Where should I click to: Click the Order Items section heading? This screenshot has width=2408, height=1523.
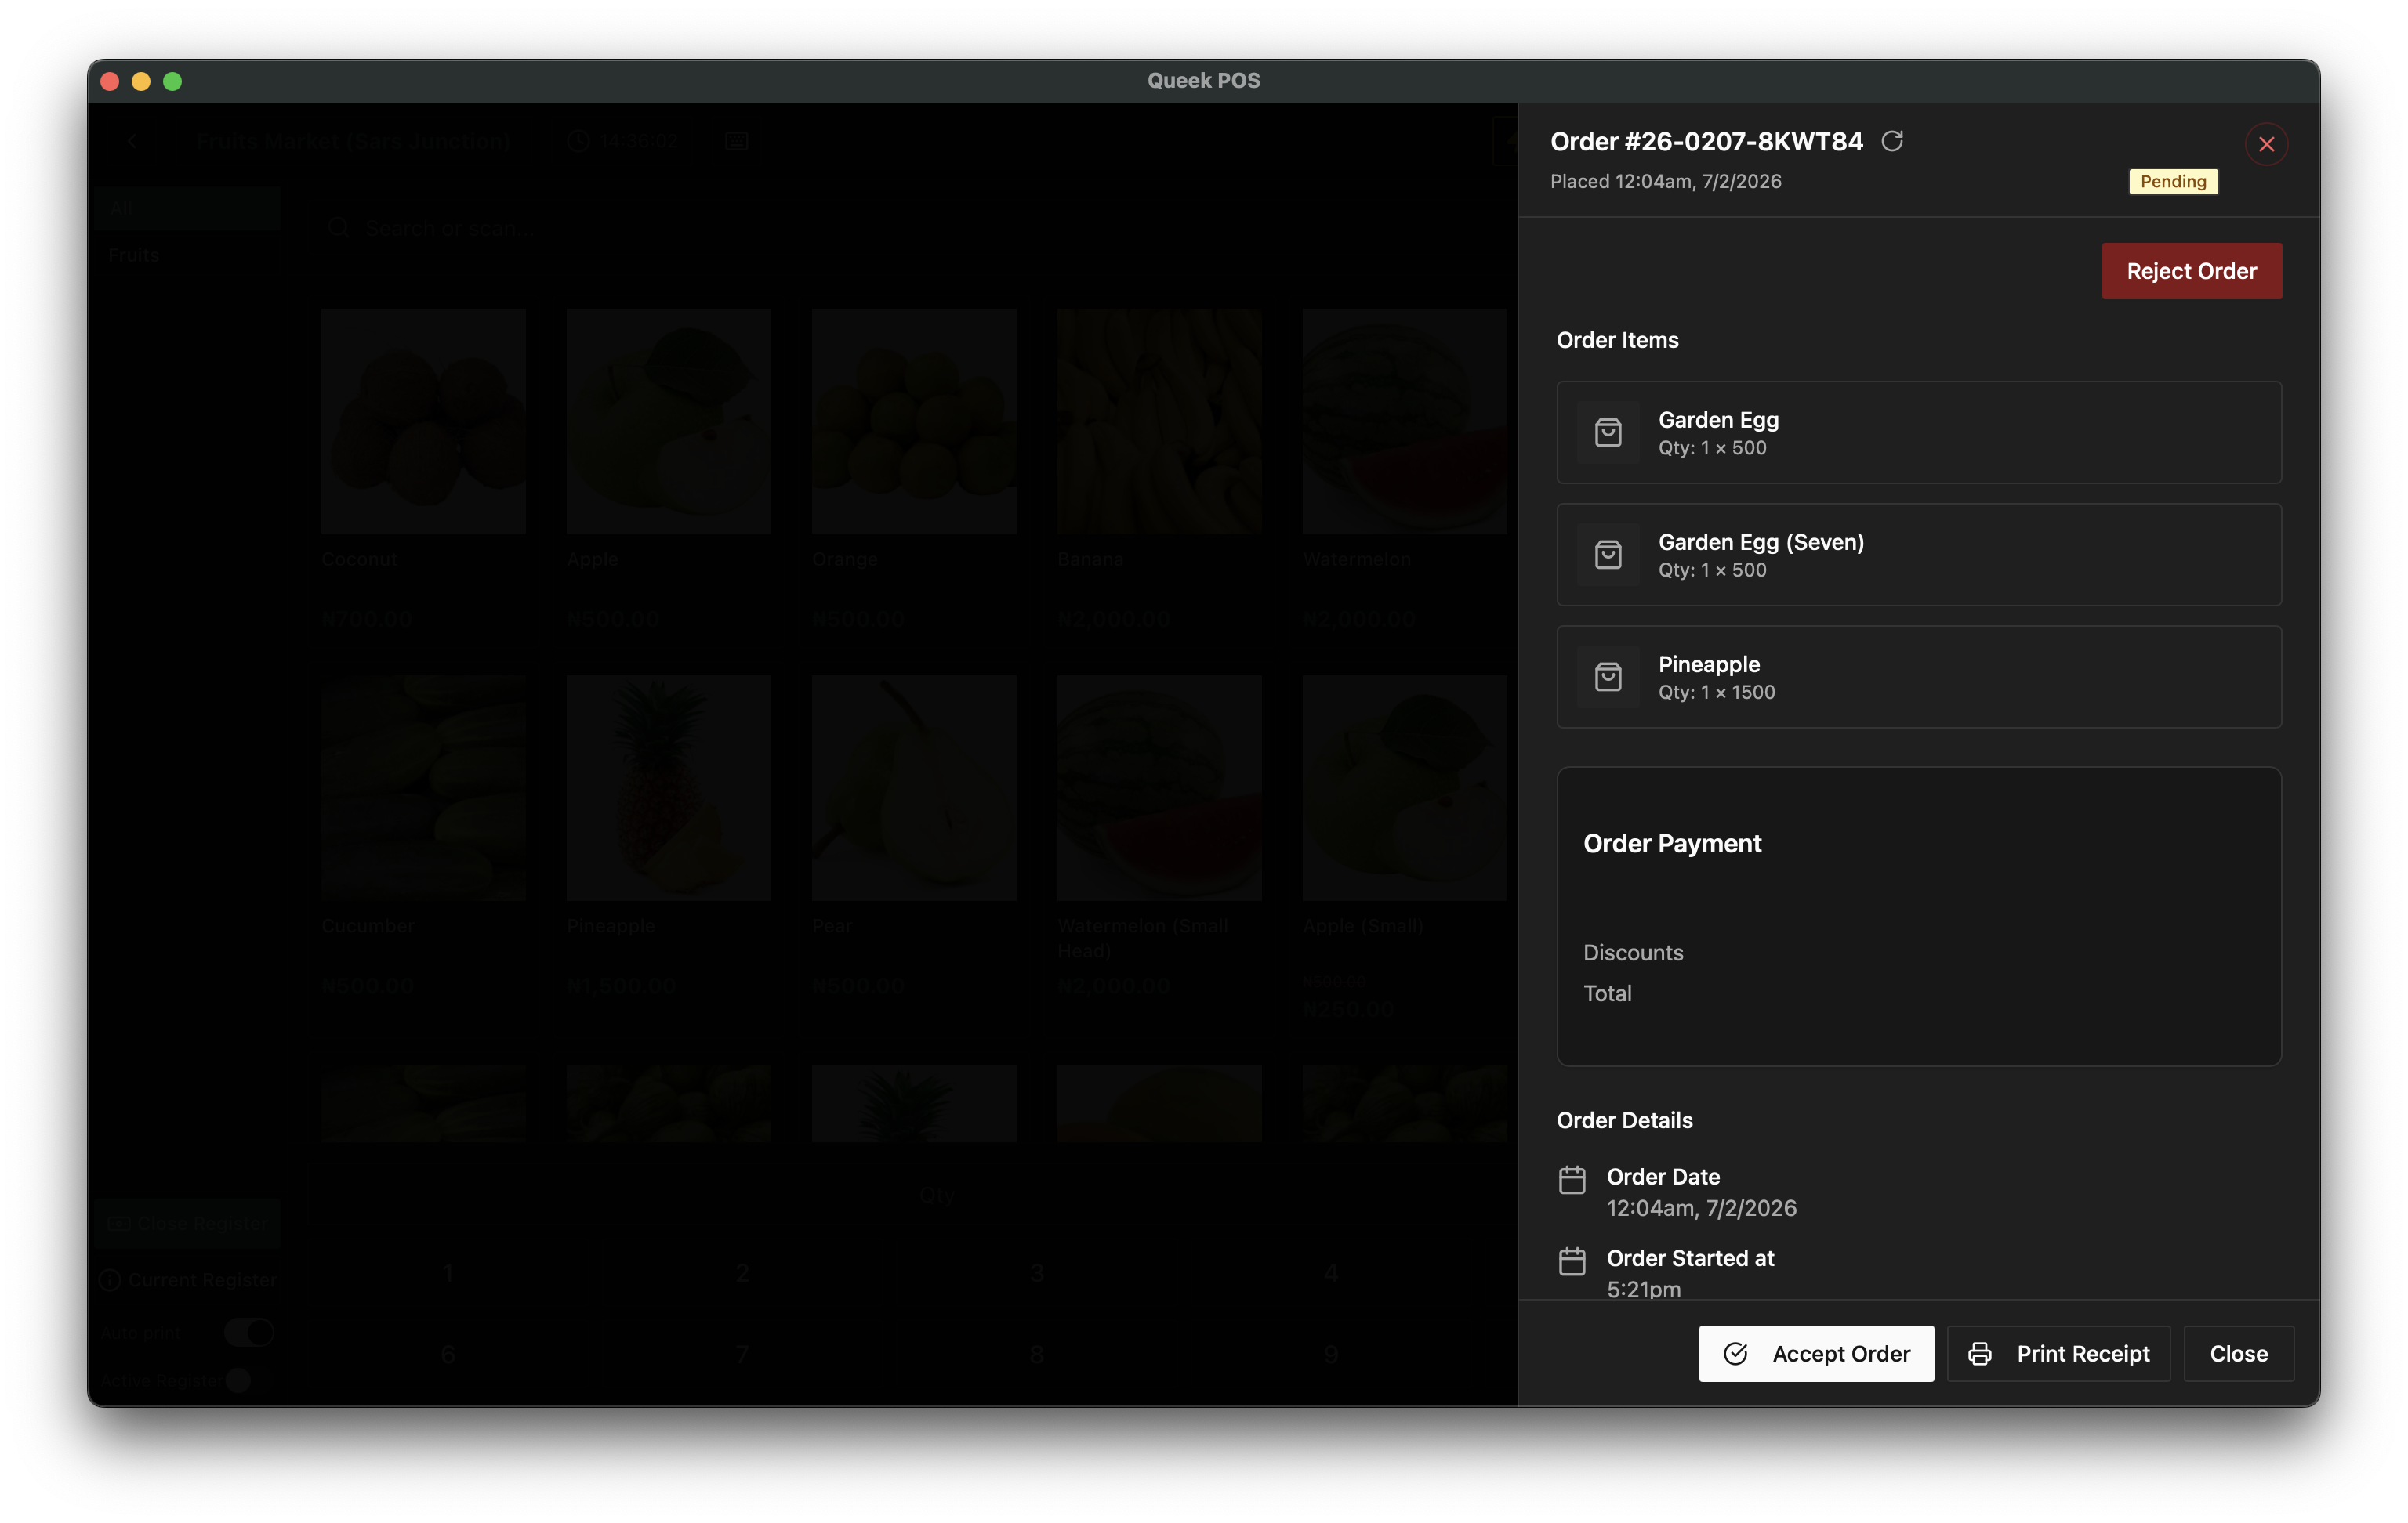[1617, 340]
